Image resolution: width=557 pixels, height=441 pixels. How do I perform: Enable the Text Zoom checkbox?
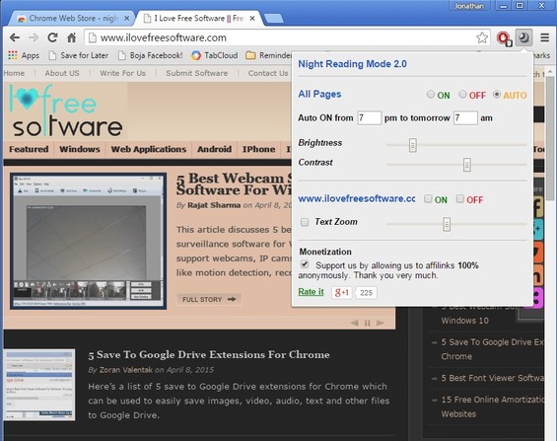[x=305, y=222]
